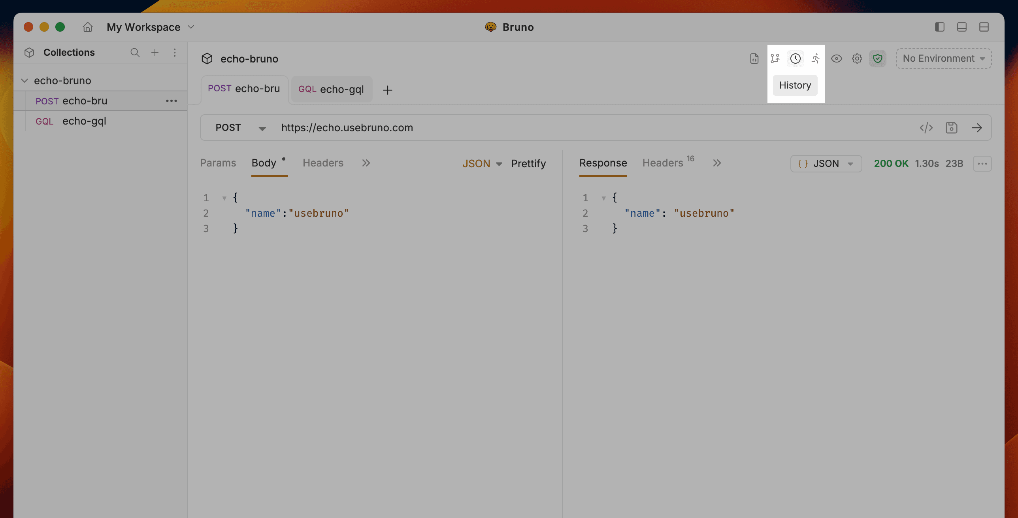Toggle the left sidebar panel
This screenshot has width=1018, height=518.
[x=939, y=27]
